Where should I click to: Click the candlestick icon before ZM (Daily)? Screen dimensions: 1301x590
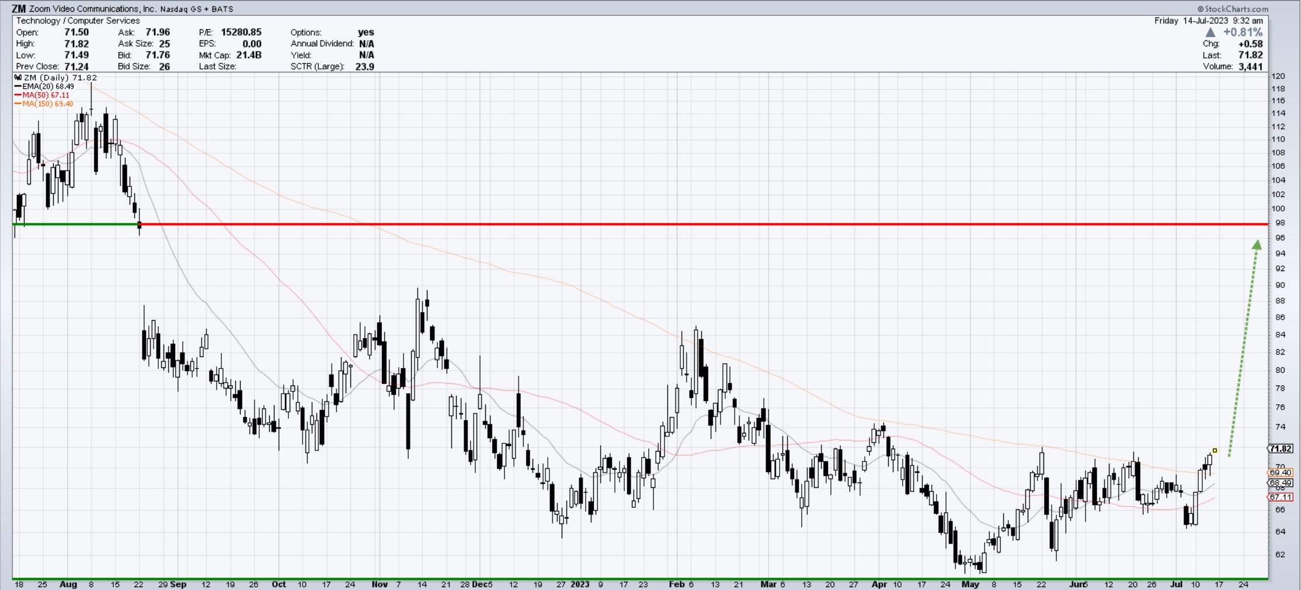pyautogui.click(x=18, y=78)
